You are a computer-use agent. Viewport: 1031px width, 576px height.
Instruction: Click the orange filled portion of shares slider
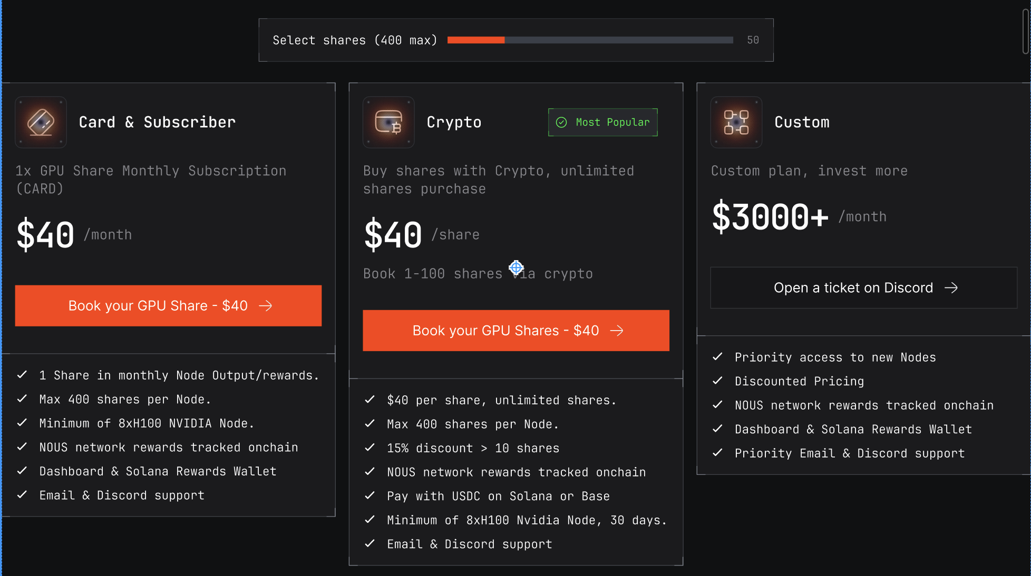(475, 40)
